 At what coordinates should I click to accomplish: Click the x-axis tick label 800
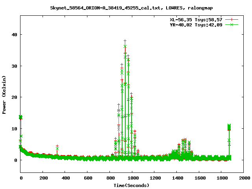pyautogui.click(x=110, y=178)
